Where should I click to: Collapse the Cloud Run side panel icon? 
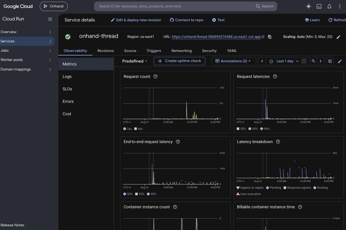click(50, 19)
